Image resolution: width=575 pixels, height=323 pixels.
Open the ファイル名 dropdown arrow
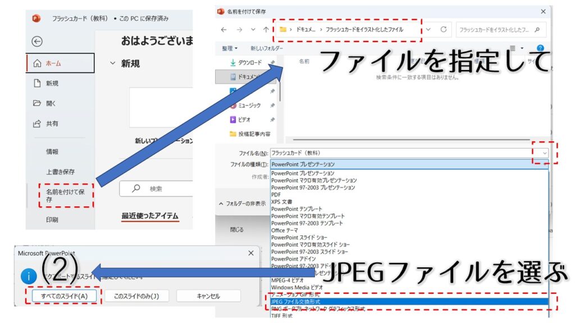[x=544, y=153]
